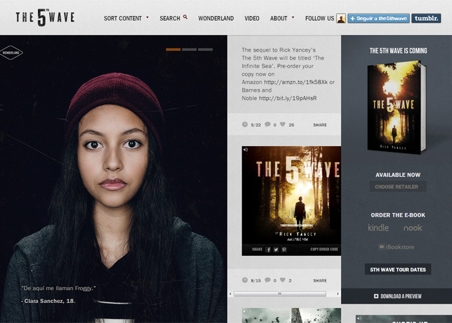Click the 'Order the E-Book' heading
Image resolution: width=452 pixels, height=323 pixels.
[x=398, y=215]
